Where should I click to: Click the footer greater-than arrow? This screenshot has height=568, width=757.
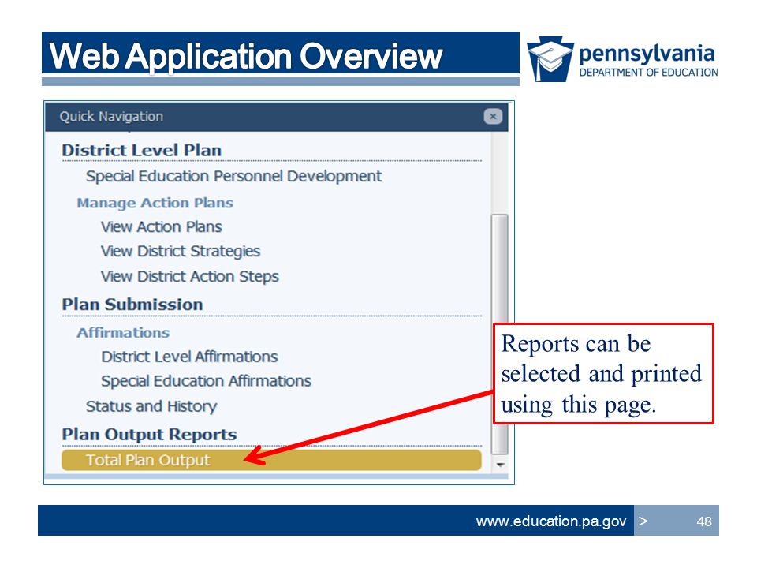[x=643, y=521]
